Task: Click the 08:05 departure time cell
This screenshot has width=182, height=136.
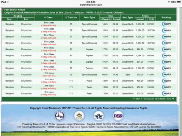Action: (x=105, y=74)
